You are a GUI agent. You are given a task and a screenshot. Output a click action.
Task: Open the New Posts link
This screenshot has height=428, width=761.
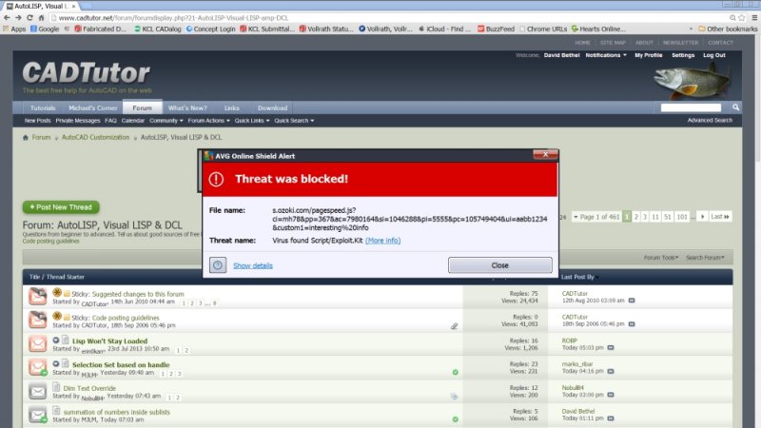point(37,121)
